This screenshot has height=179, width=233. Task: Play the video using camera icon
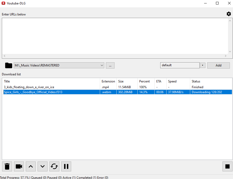pyautogui.click(x=19, y=166)
